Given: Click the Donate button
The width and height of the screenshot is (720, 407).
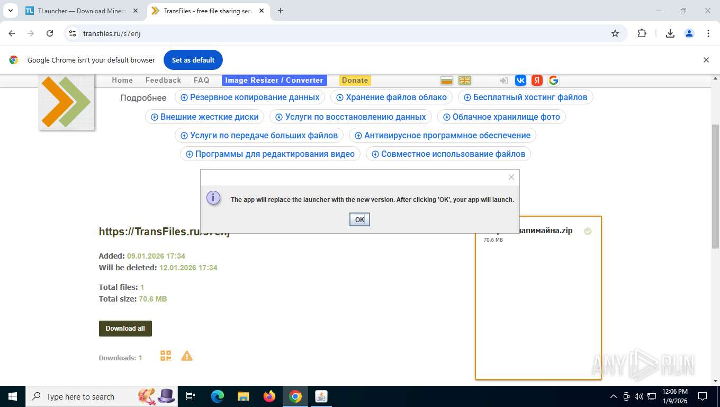Looking at the screenshot, I should (355, 80).
